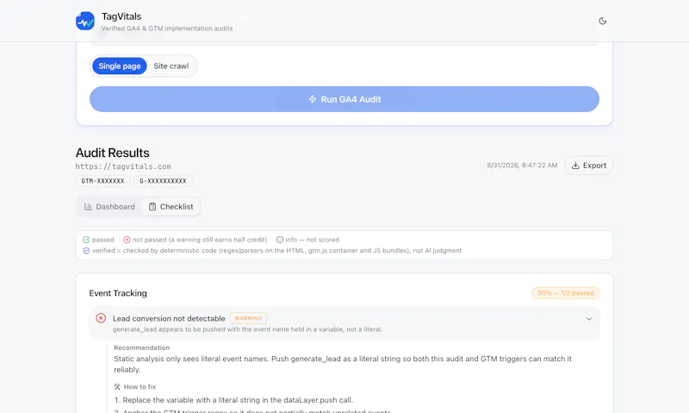The width and height of the screenshot is (689, 413).
Task: Click the Audit Results heading
Action: (113, 153)
